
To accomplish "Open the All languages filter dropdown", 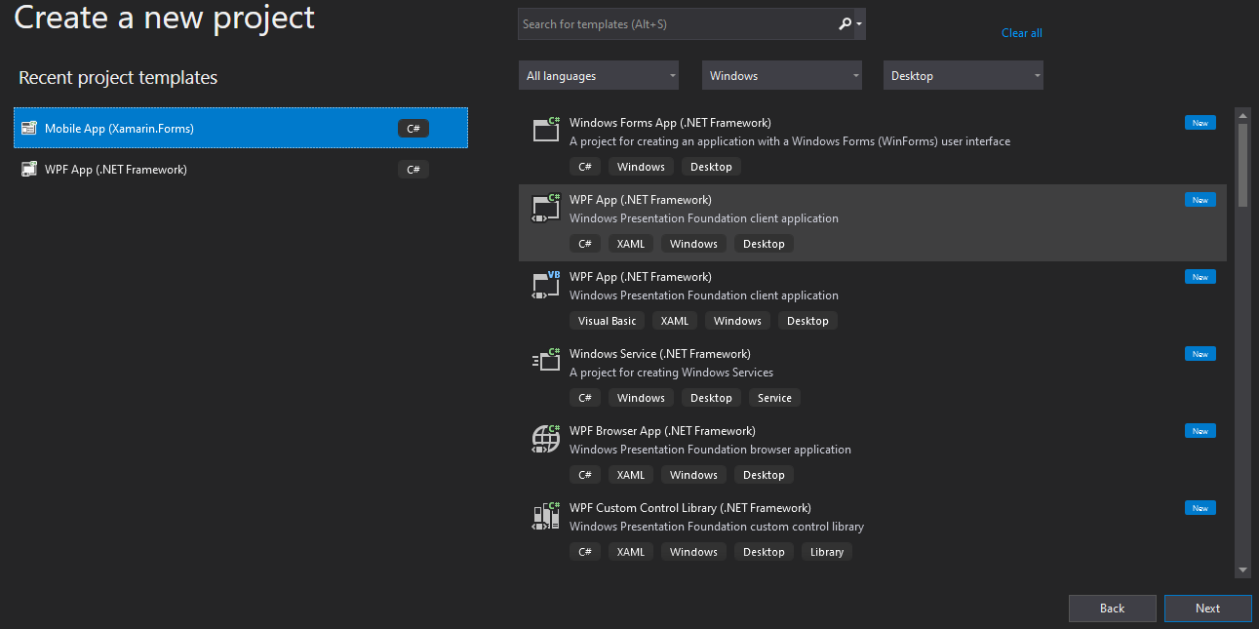I will 599,75.
